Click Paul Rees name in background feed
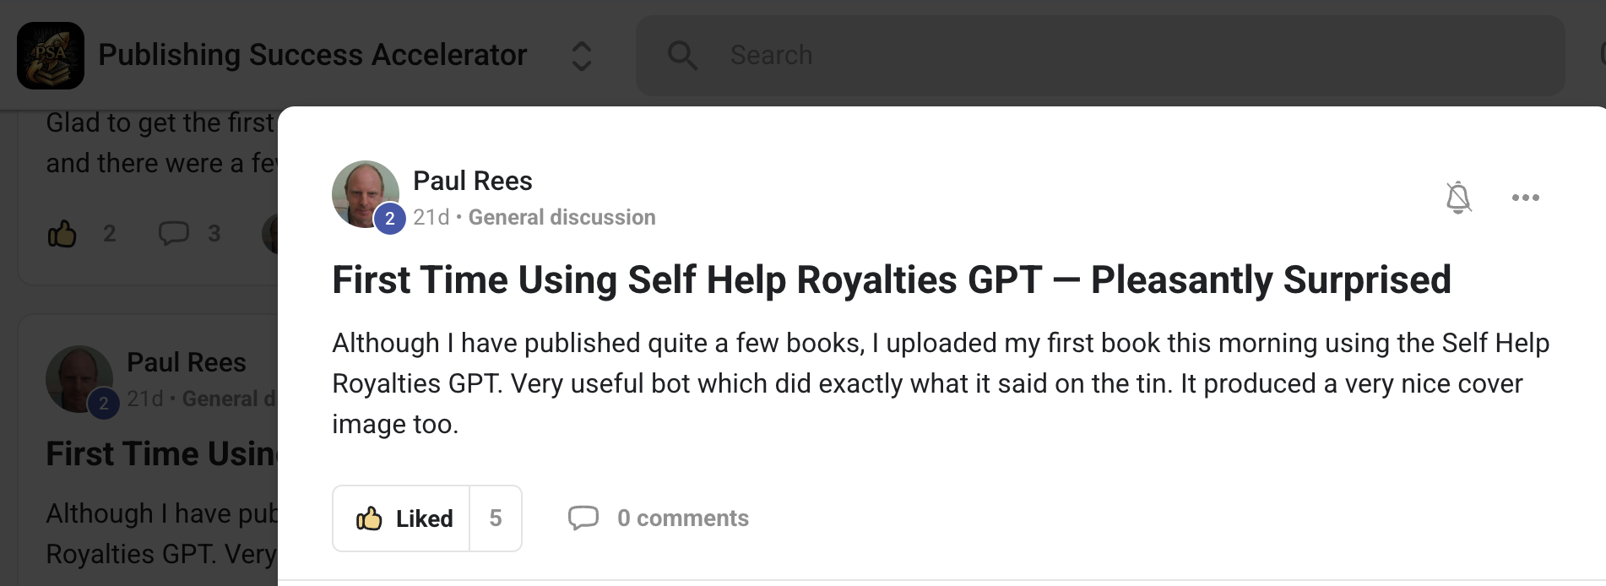Image resolution: width=1606 pixels, height=586 pixels. pyautogui.click(x=186, y=363)
